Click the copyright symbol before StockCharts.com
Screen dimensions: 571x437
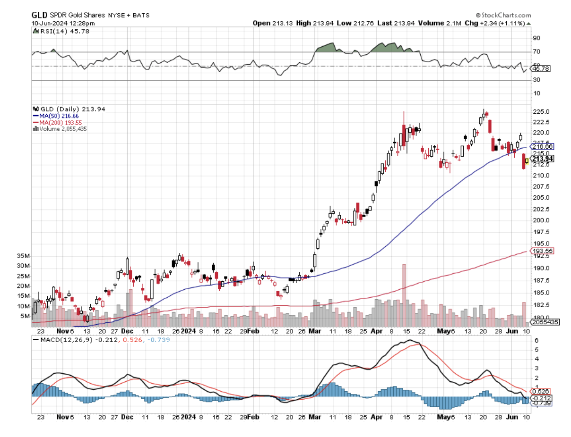click(478, 15)
